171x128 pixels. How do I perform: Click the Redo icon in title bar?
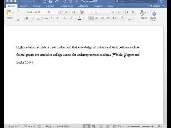64,1
